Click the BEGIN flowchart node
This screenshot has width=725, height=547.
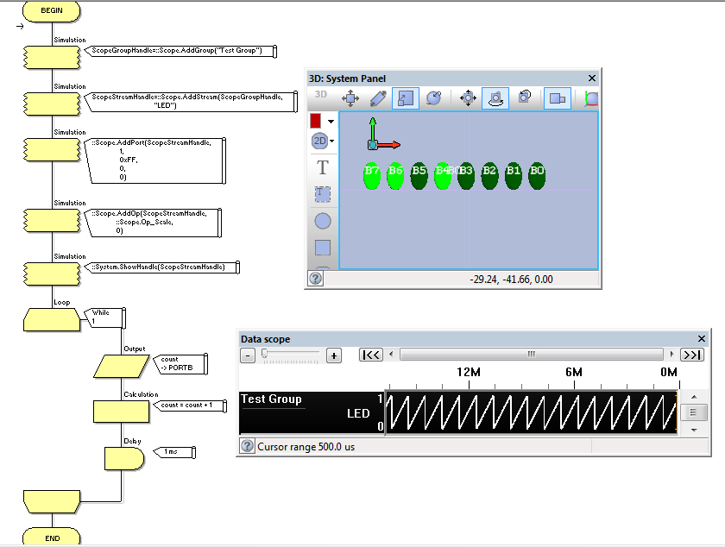click(x=51, y=10)
